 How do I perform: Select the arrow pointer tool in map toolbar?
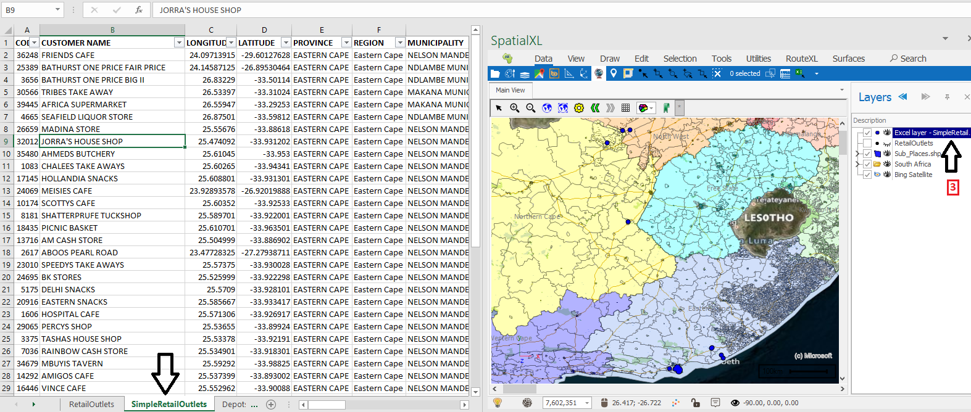tap(499, 108)
